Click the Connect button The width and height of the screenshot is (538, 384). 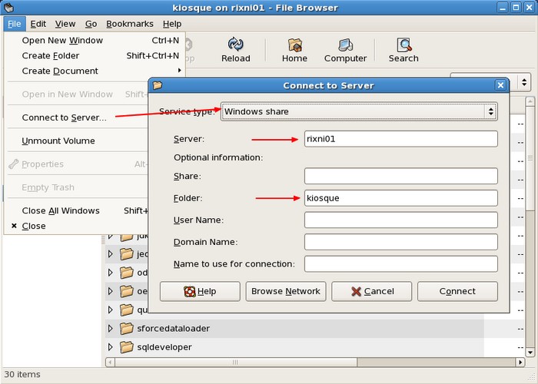pyautogui.click(x=457, y=291)
